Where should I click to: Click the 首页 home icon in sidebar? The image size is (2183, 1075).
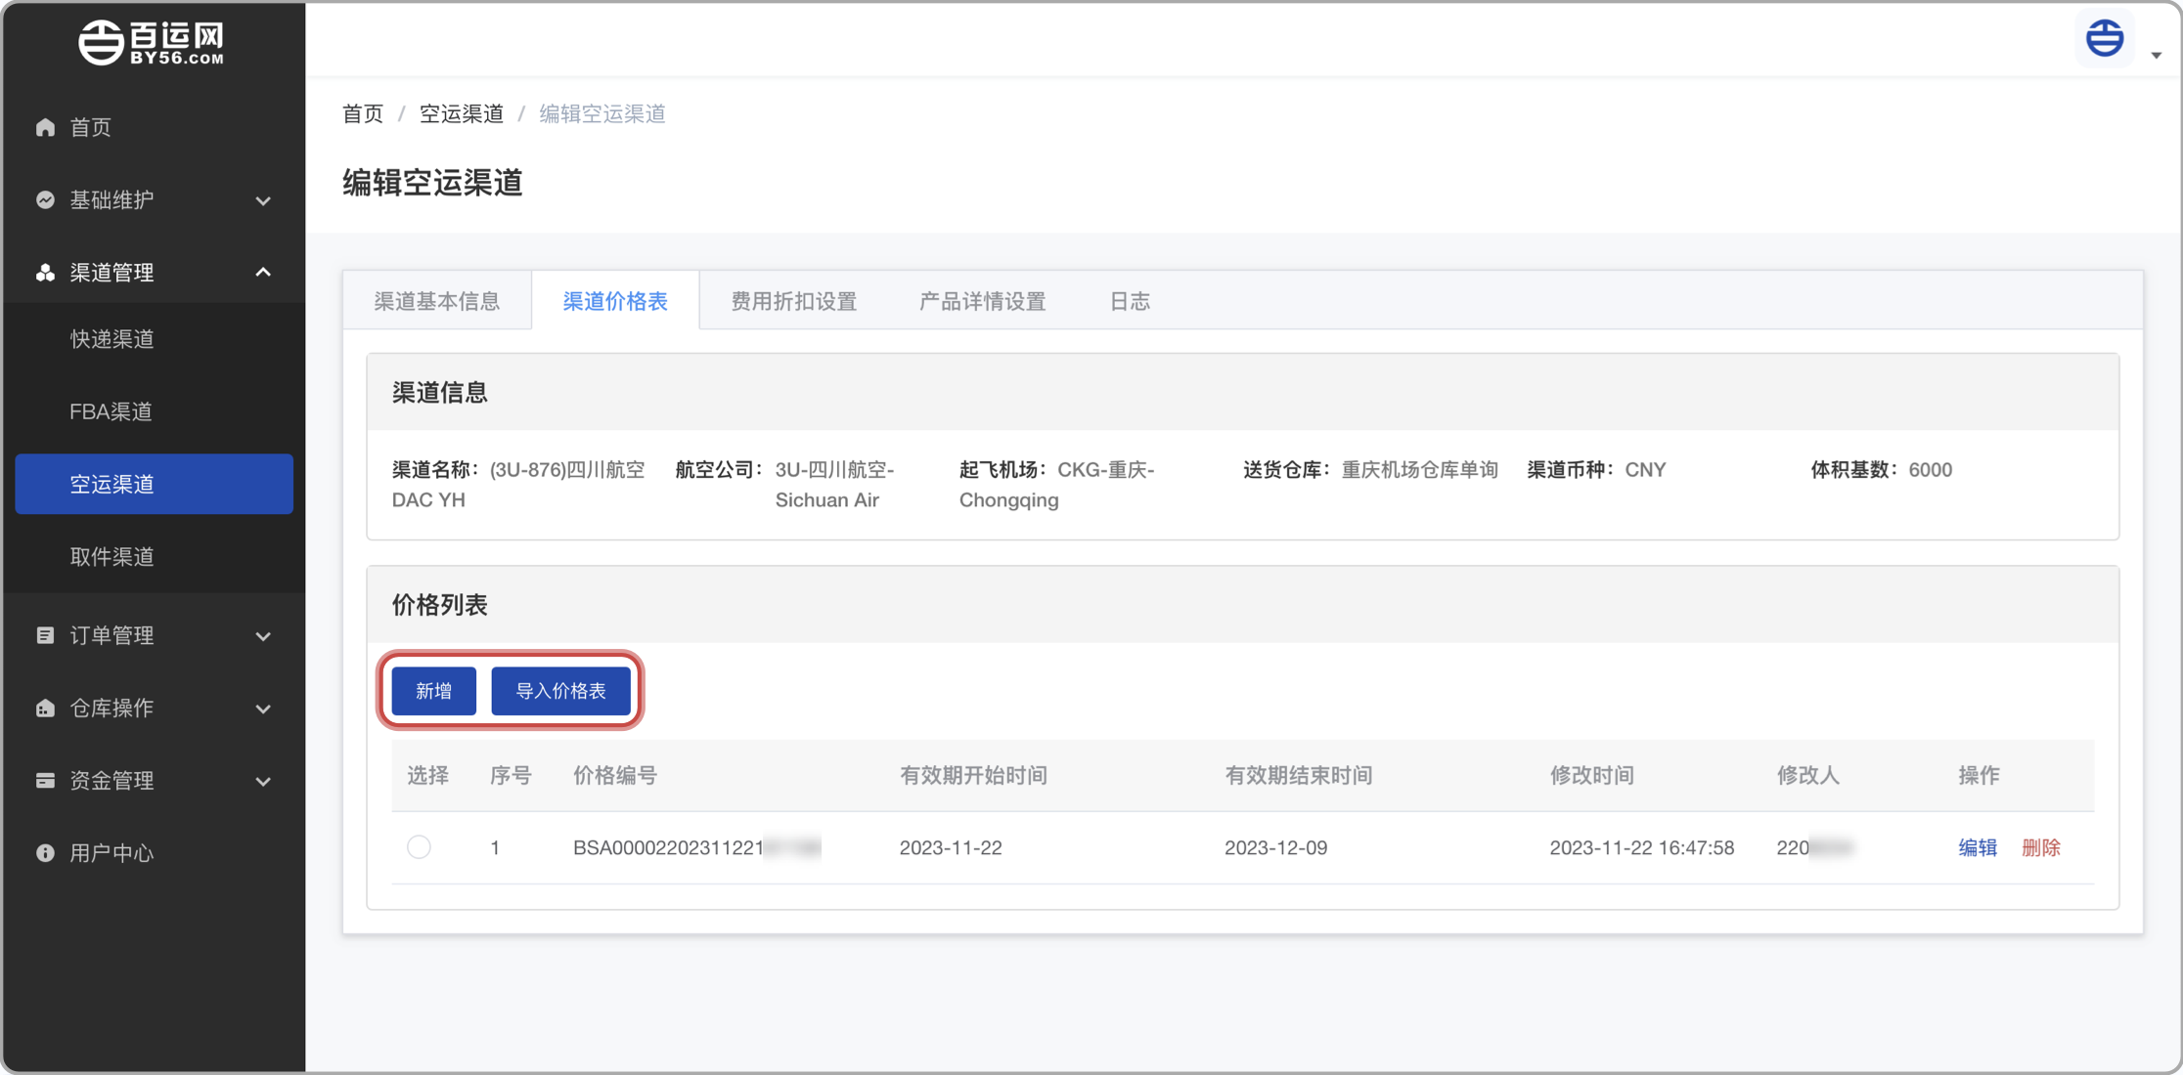(x=44, y=127)
